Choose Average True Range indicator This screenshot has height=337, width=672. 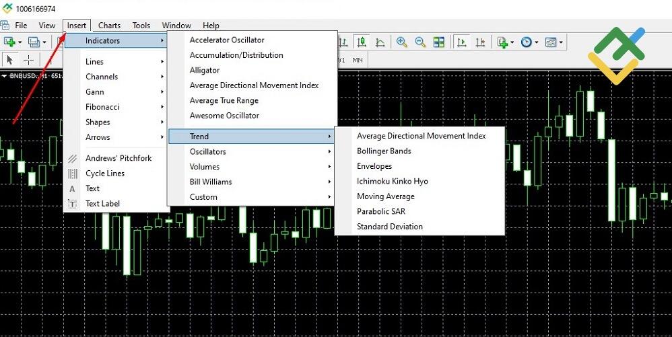coord(224,100)
